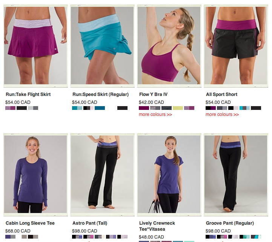Open the Run:Take Flight Skirt product image
The width and height of the screenshot is (272, 242).
click(x=35, y=46)
